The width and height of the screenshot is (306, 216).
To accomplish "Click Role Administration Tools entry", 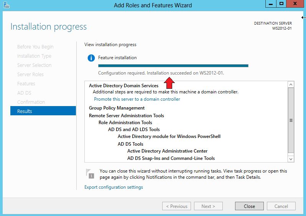I will (125, 123).
